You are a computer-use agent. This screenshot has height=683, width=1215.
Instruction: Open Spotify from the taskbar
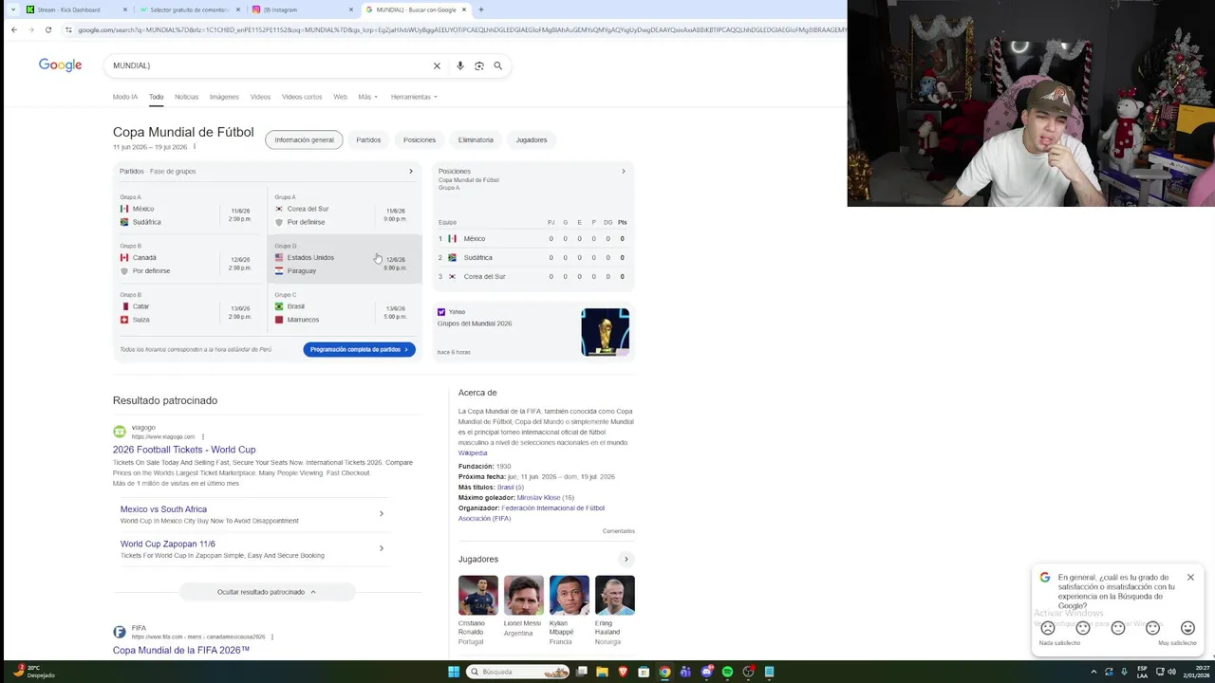tap(727, 672)
